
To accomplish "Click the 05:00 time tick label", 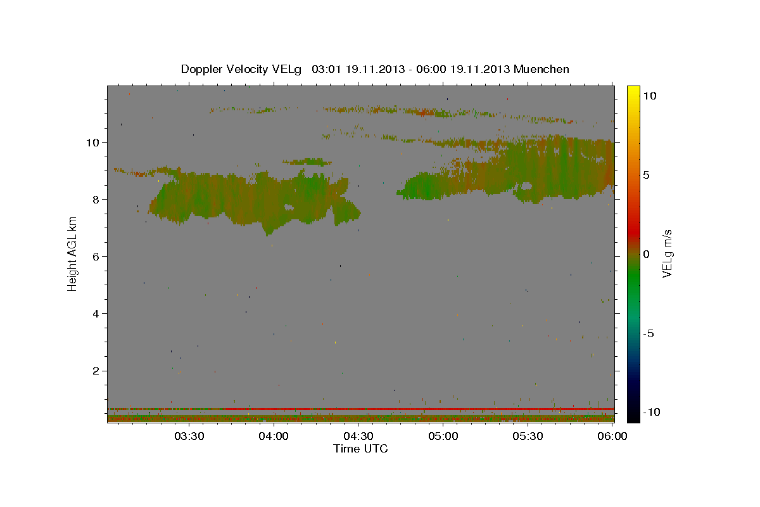I will [x=443, y=436].
